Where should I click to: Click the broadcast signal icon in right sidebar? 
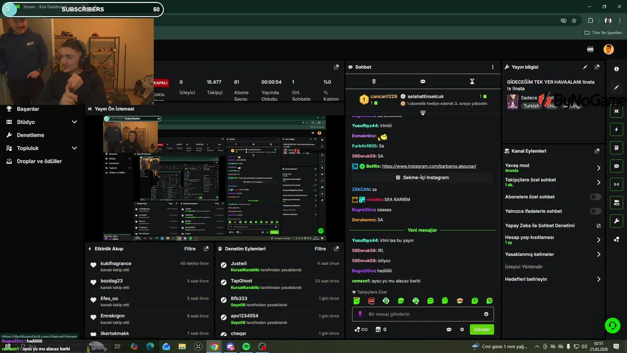tap(616, 184)
